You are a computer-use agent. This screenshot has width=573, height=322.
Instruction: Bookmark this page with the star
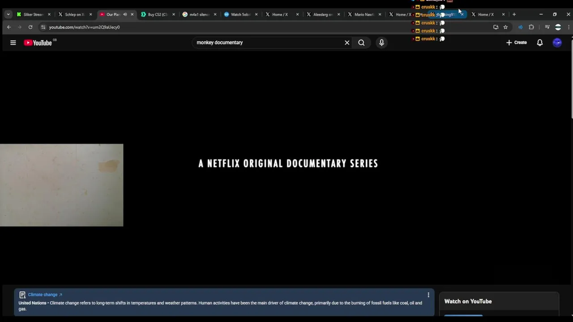click(x=505, y=27)
